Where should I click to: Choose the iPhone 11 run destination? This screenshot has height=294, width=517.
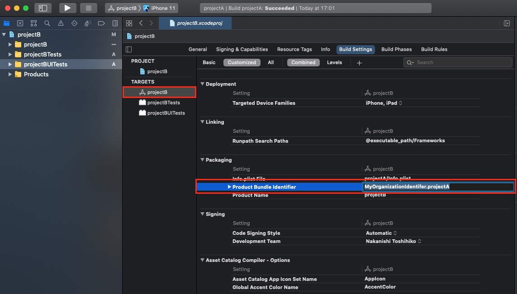pos(160,8)
